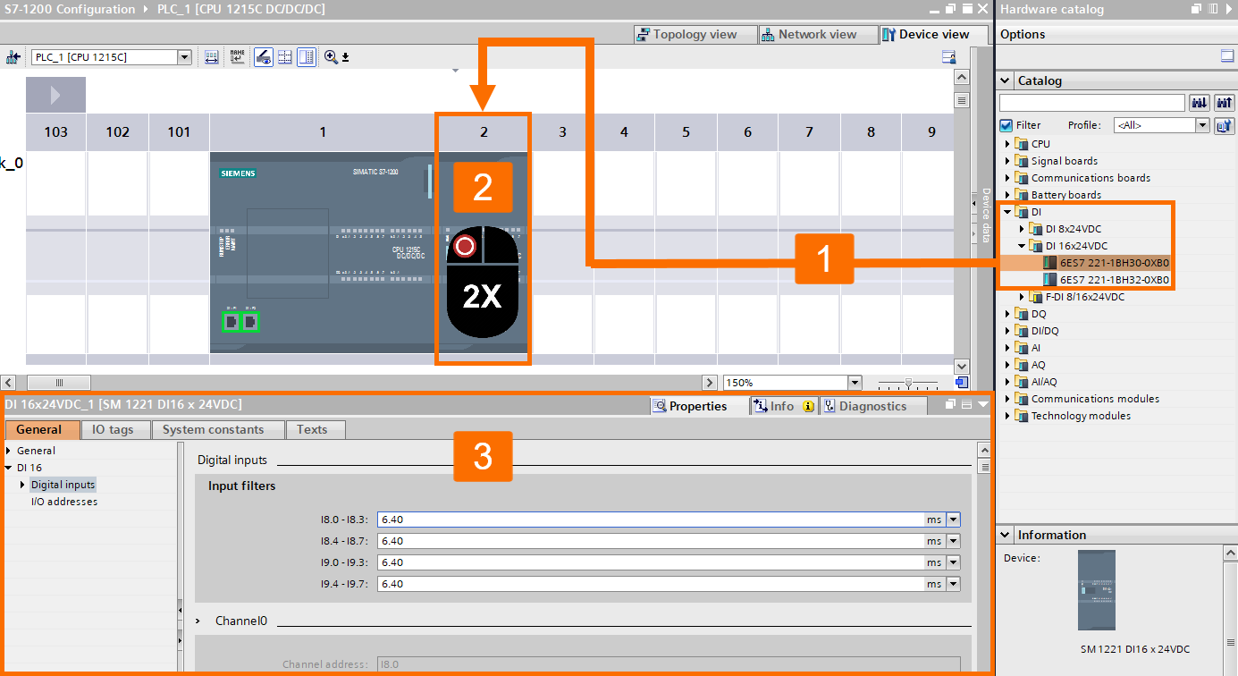Click the hardware catalog search field
The width and height of the screenshot is (1238, 676).
[x=1091, y=103]
